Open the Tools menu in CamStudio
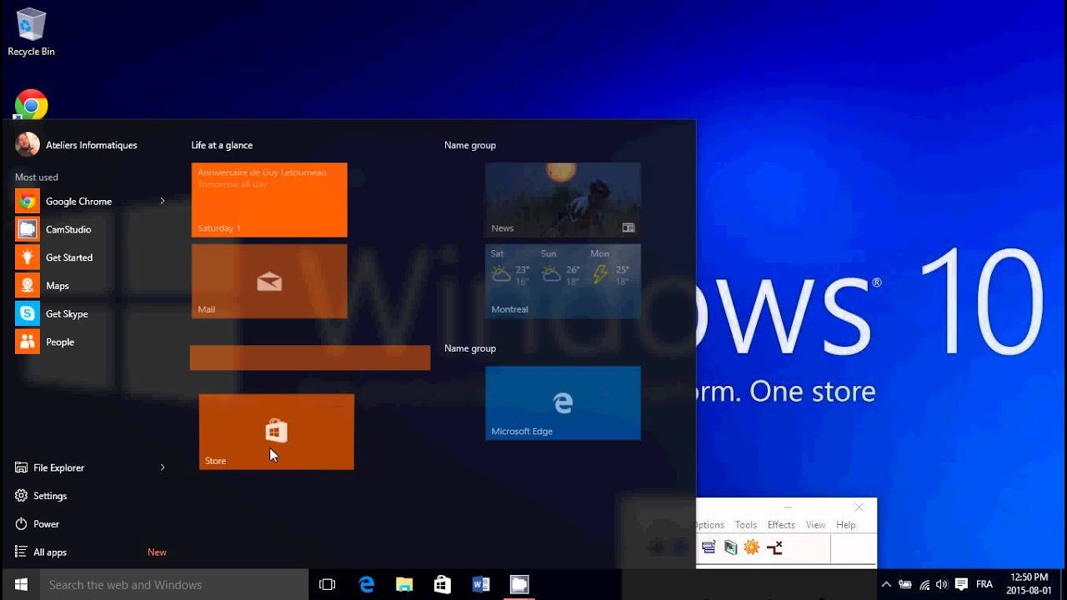The image size is (1067, 600). point(746,525)
